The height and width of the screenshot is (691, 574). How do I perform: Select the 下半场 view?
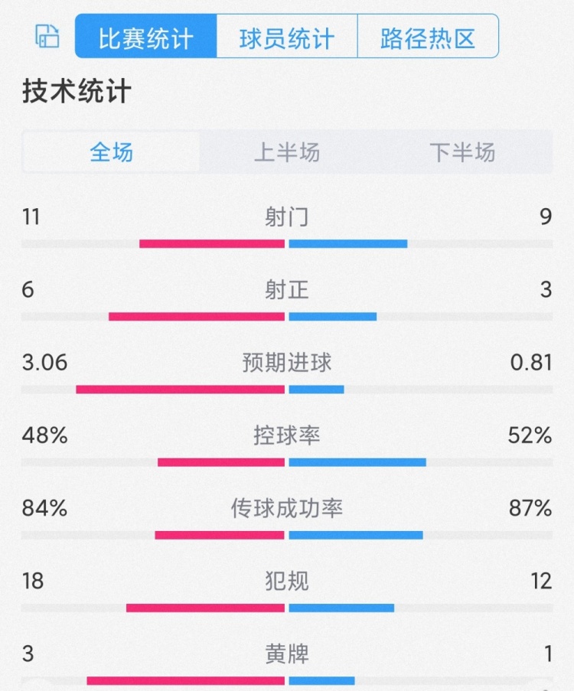coord(462,153)
